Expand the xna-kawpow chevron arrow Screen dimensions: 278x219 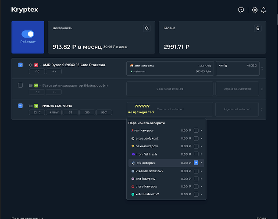(x=201, y=179)
